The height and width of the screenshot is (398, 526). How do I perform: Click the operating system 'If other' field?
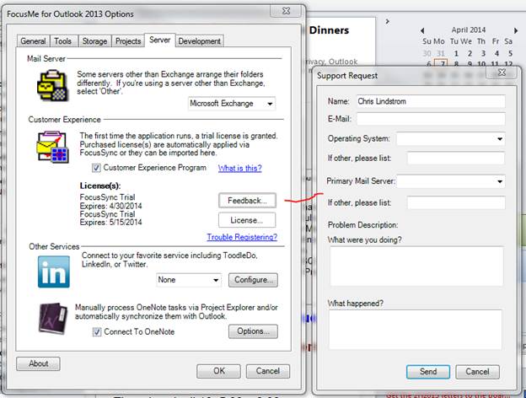[x=456, y=158]
